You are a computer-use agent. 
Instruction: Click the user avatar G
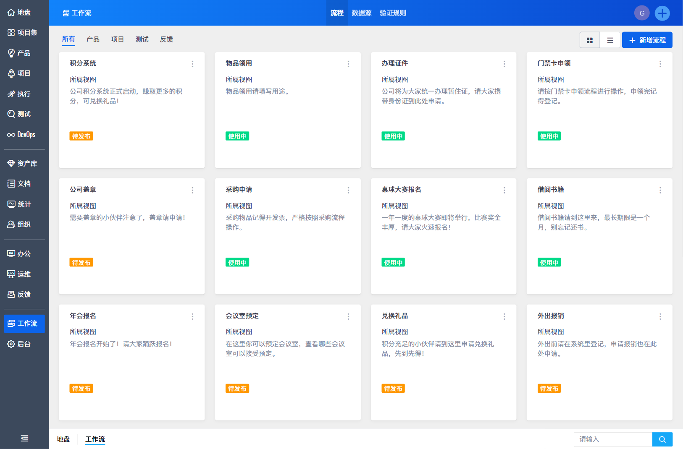tap(642, 13)
